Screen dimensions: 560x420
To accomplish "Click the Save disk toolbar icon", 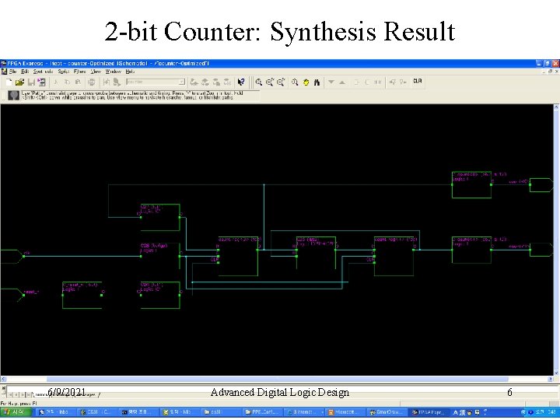I will tap(31, 82).
